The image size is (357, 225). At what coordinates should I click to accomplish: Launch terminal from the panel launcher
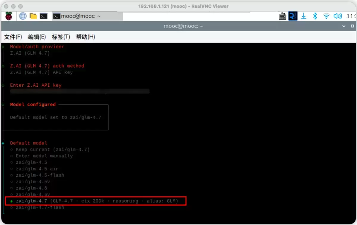[44, 16]
